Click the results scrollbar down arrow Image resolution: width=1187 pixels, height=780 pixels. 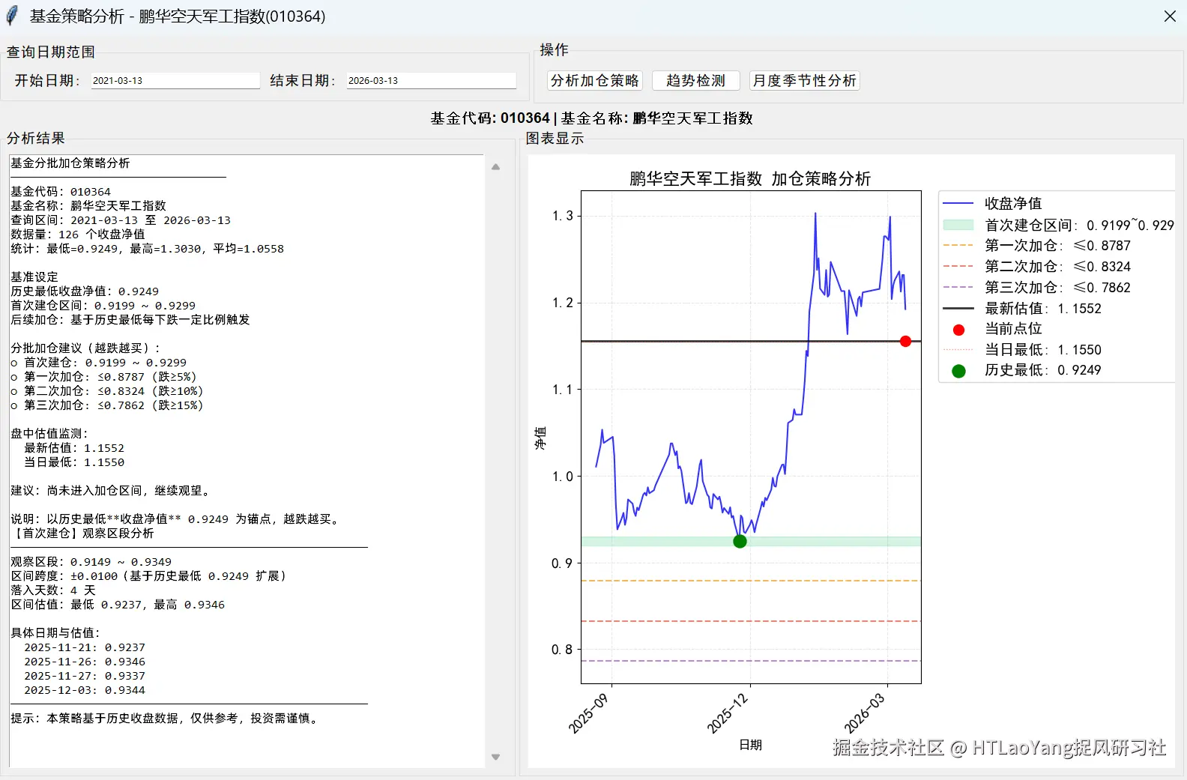pos(495,757)
